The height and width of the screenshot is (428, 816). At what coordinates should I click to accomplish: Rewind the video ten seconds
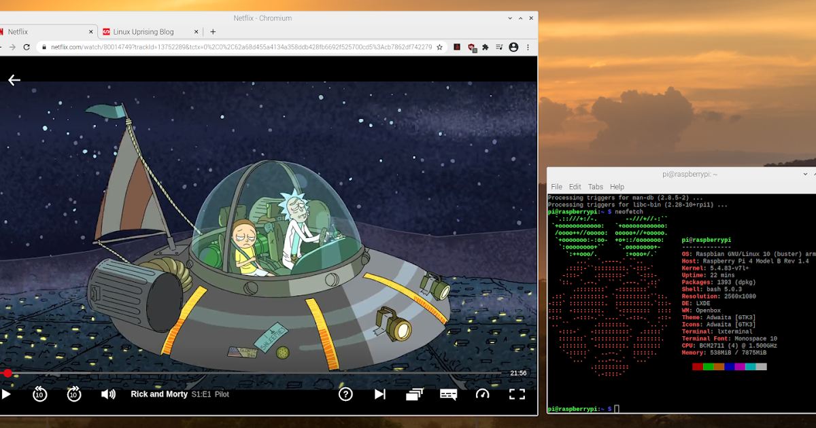click(x=39, y=394)
